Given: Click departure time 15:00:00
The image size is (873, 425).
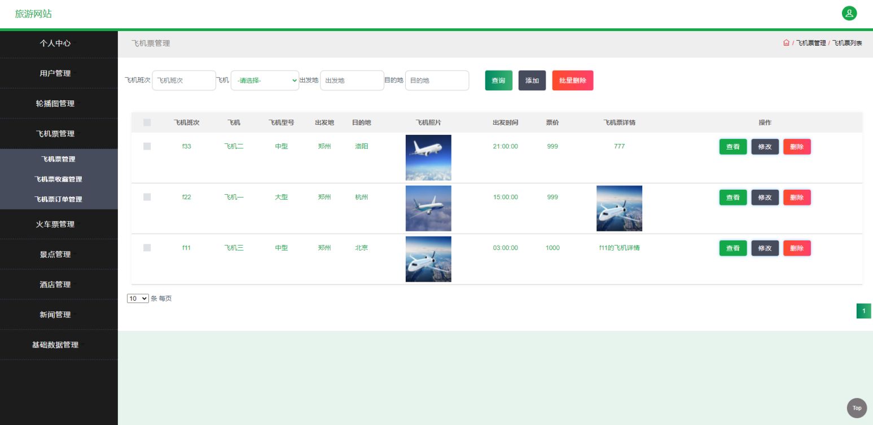Looking at the screenshot, I should [x=505, y=197].
